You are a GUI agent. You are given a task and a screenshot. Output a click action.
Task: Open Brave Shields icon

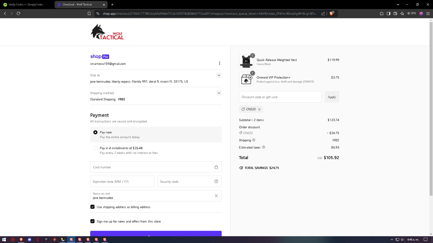point(331,13)
